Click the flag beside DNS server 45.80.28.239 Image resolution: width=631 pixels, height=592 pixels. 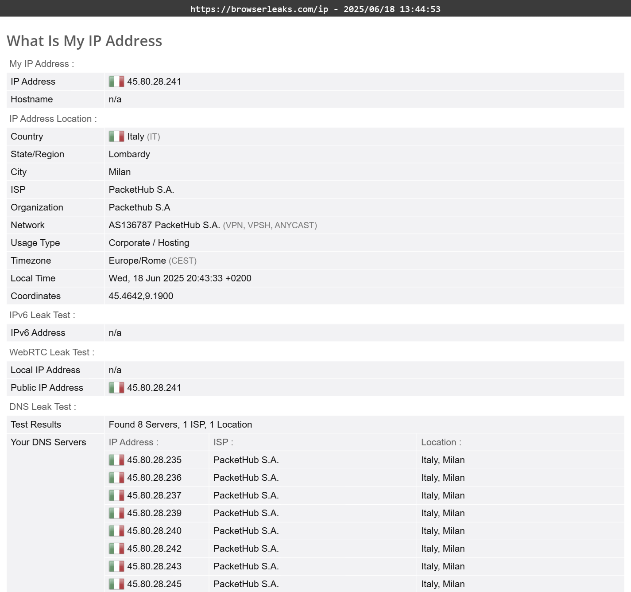[116, 513]
